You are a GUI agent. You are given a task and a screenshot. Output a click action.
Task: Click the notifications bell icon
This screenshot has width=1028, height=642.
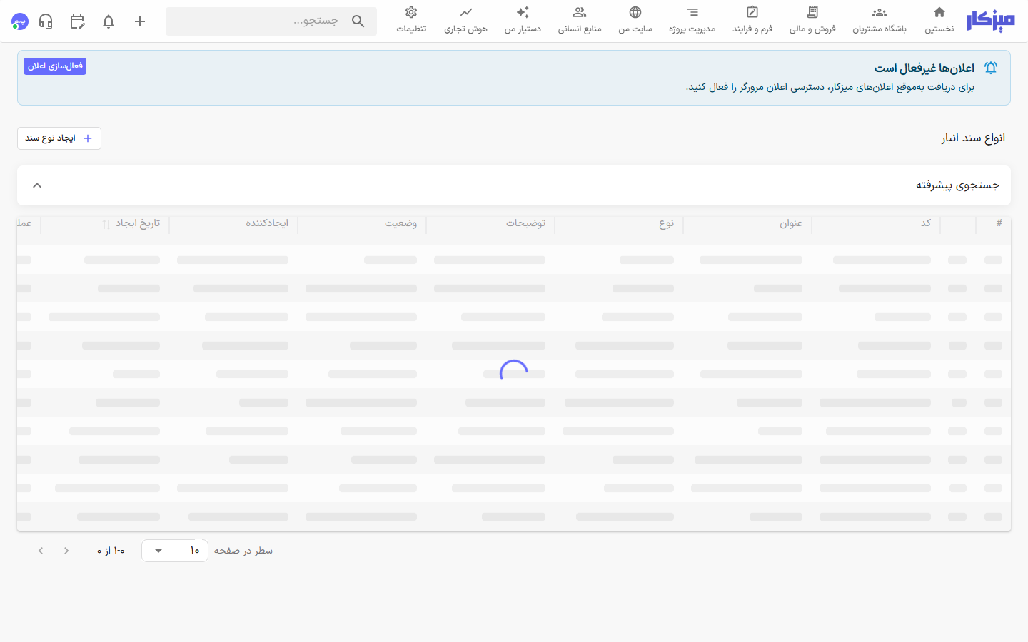[109, 21]
